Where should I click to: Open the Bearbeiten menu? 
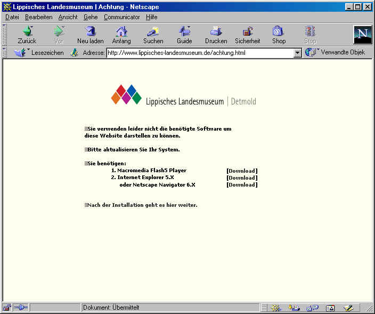39,17
